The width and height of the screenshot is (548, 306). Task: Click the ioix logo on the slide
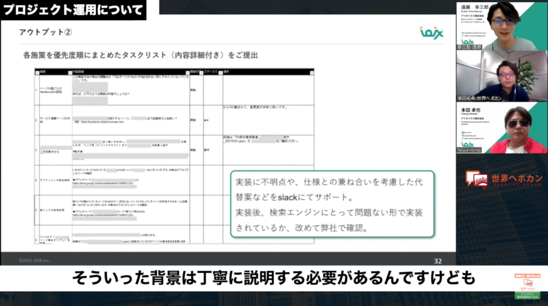pyautogui.click(x=431, y=33)
